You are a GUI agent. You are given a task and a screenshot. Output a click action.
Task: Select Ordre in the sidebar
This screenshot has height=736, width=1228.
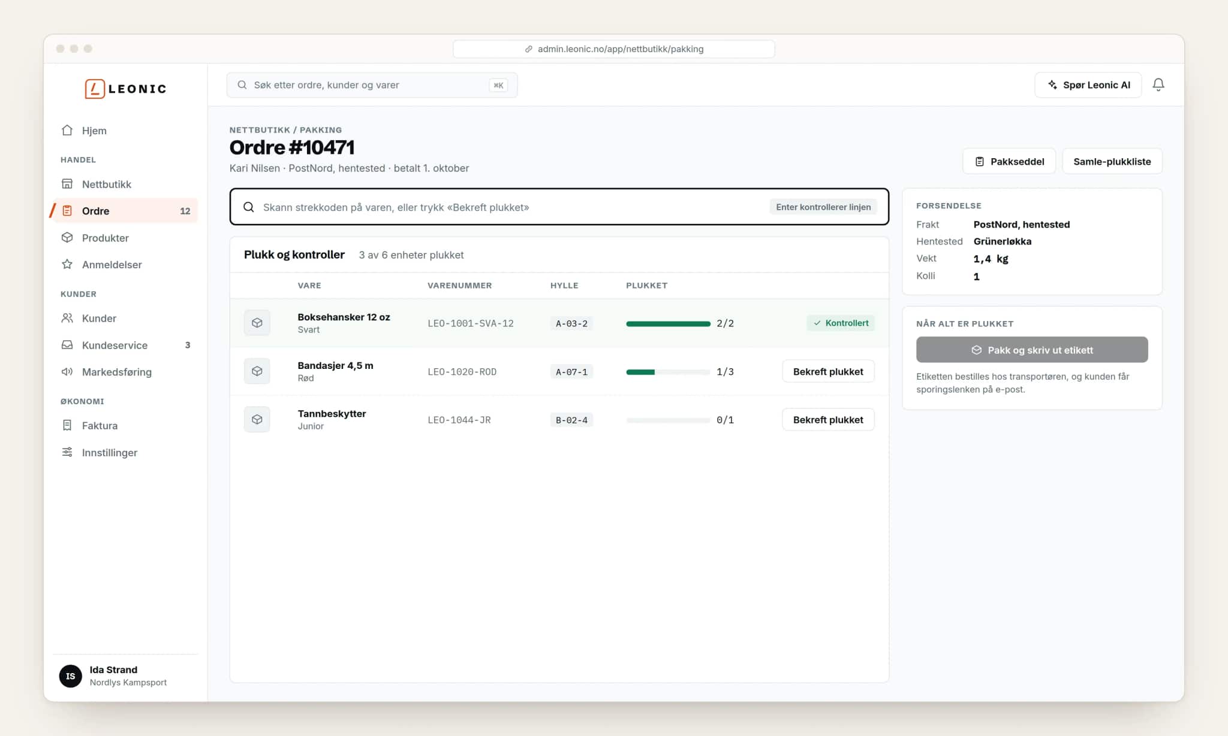point(125,211)
